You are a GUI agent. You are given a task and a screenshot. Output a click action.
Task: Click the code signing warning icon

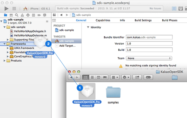121,66
